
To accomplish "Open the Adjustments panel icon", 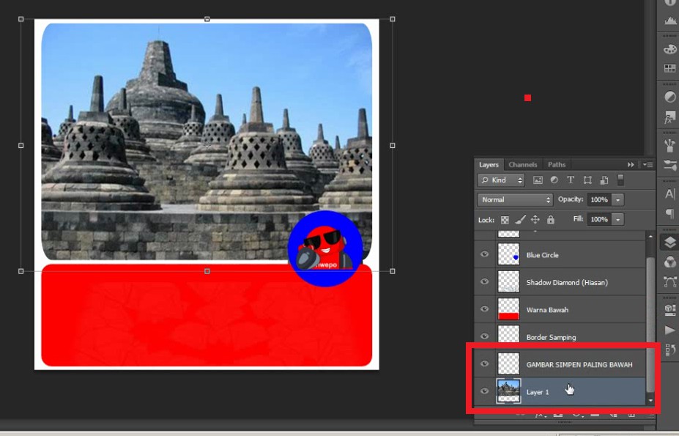I will (670, 97).
